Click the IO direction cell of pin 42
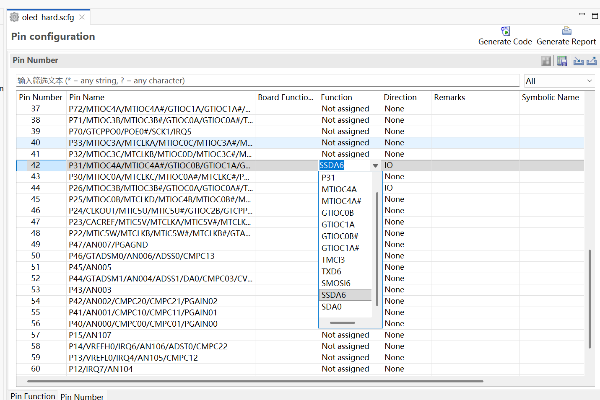Image resolution: width=600 pixels, height=400 pixels. (x=406, y=165)
